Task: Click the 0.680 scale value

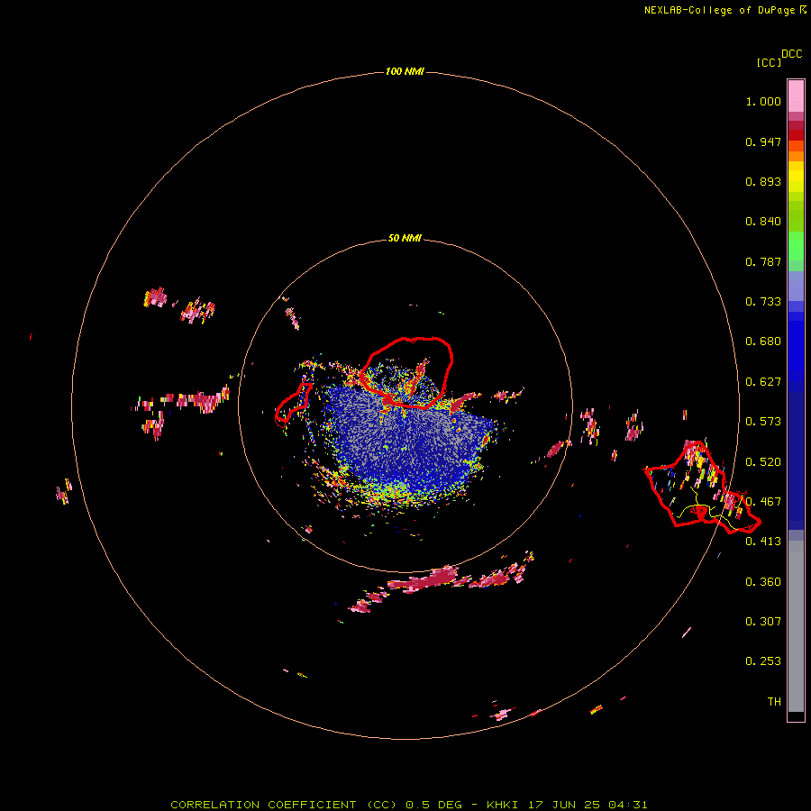Action: click(x=763, y=342)
